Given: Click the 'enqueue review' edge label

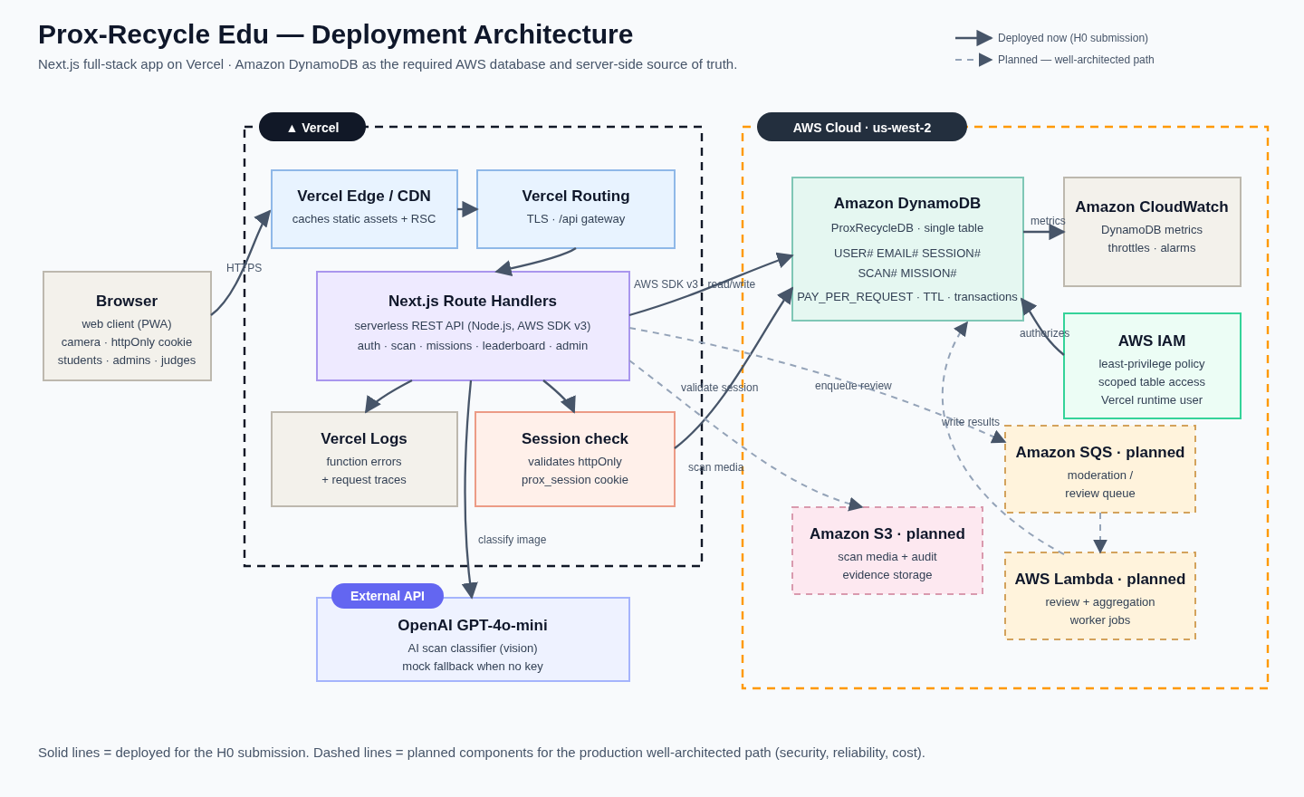Looking at the screenshot, I should (x=853, y=386).
